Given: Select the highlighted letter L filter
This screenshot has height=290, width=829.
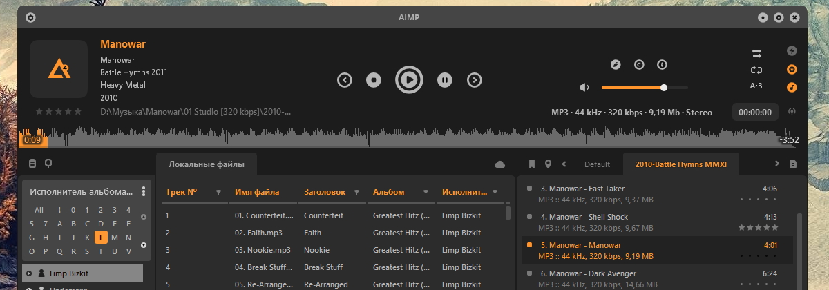Looking at the screenshot, I should [102, 238].
